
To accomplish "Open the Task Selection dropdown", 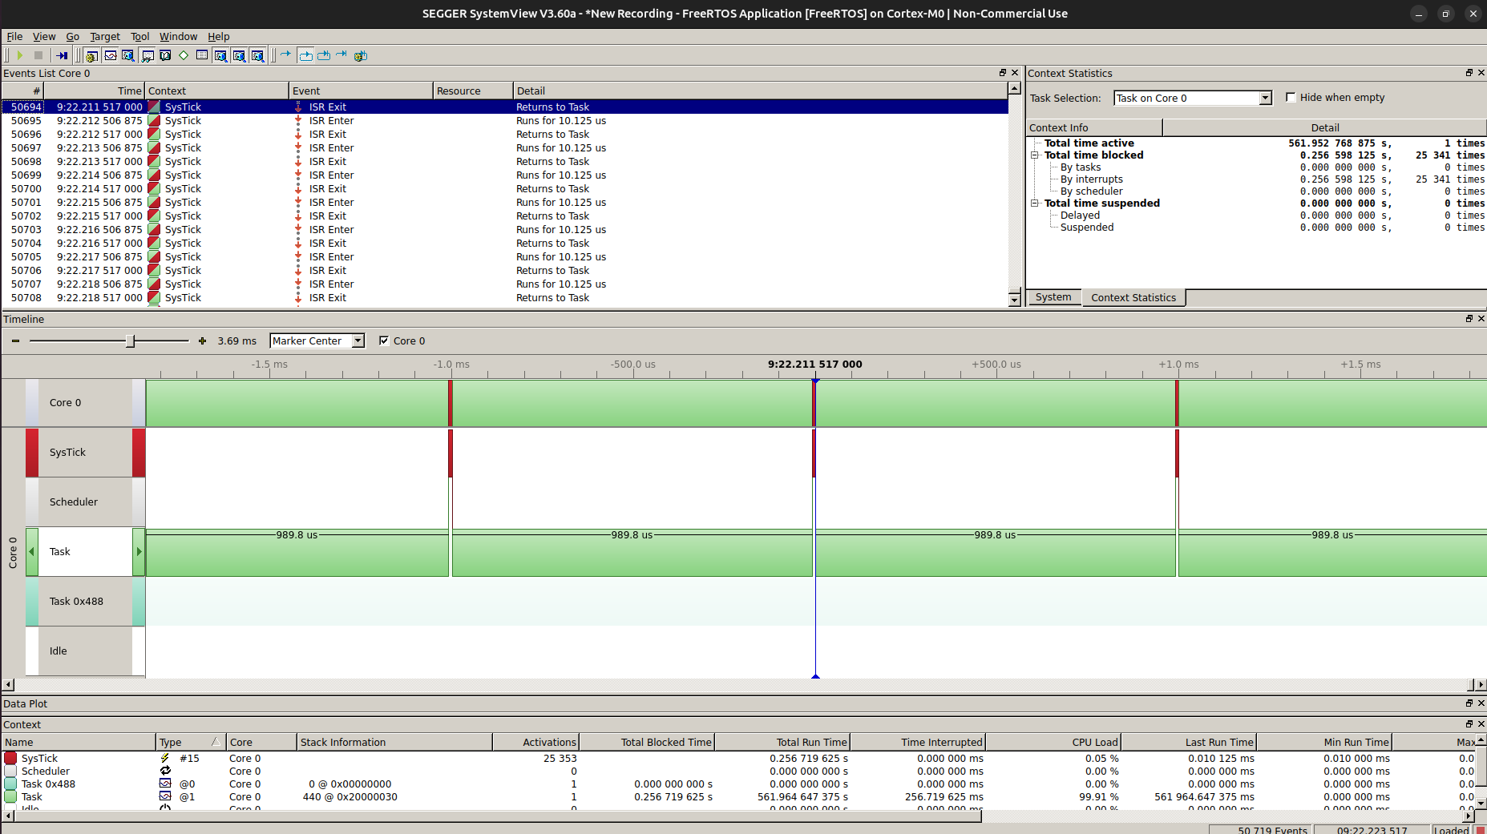I will pyautogui.click(x=1265, y=98).
